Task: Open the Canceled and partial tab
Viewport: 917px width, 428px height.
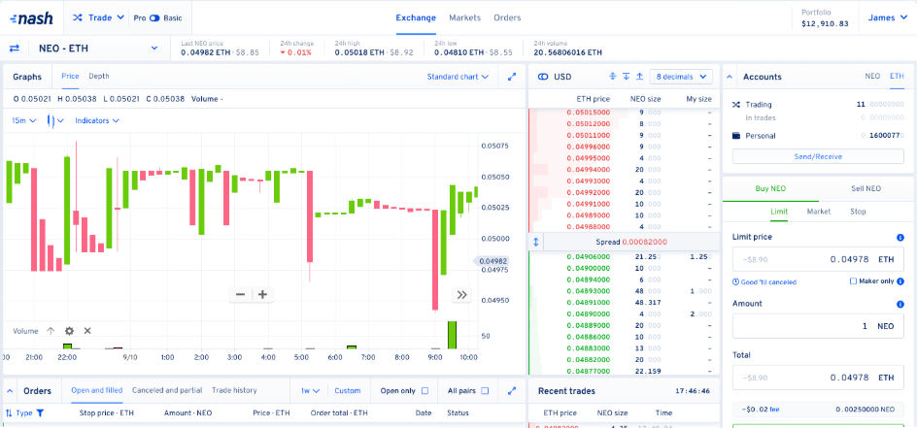Action: pyautogui.click(x=167, y=390)
